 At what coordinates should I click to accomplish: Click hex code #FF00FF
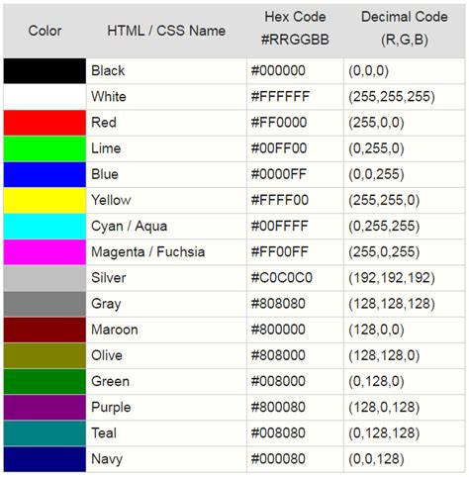point(279,252)
